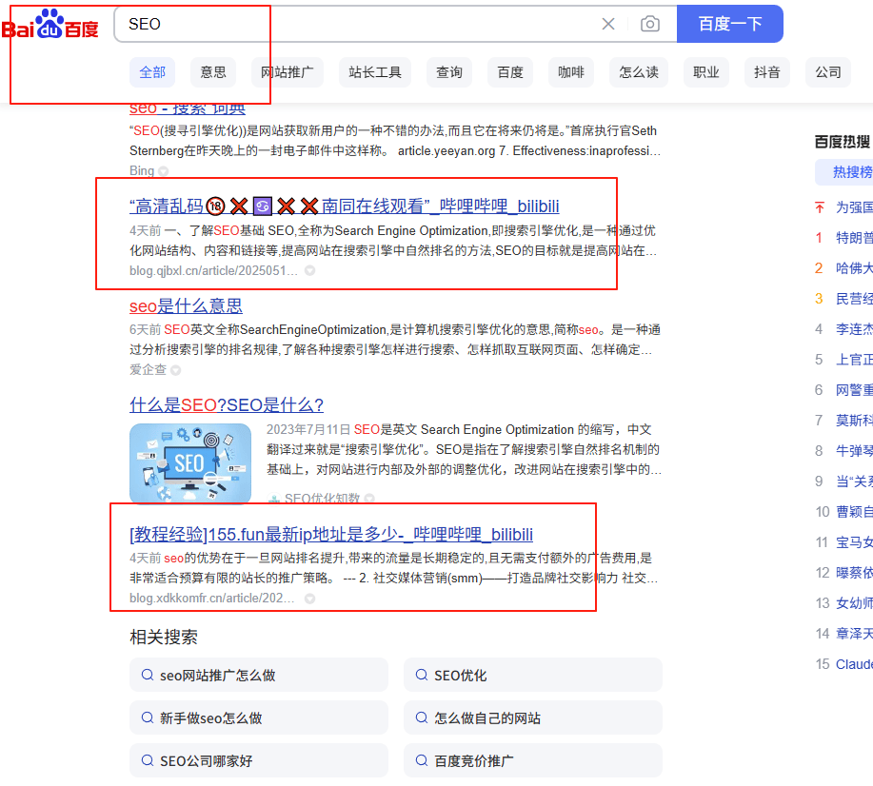Viewport: 873px width, 786px height.
Task: Click the 百度一下 search button
Action: tap(729, 24)
